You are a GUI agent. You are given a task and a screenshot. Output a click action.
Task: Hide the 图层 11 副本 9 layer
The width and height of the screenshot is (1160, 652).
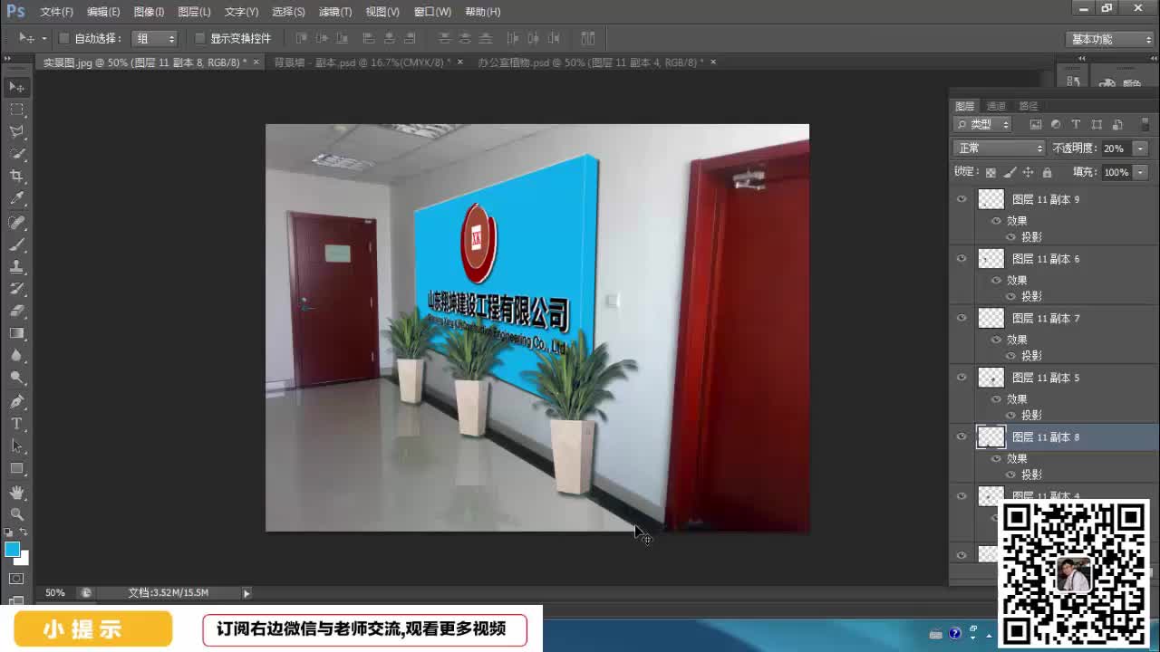(962, 198)
